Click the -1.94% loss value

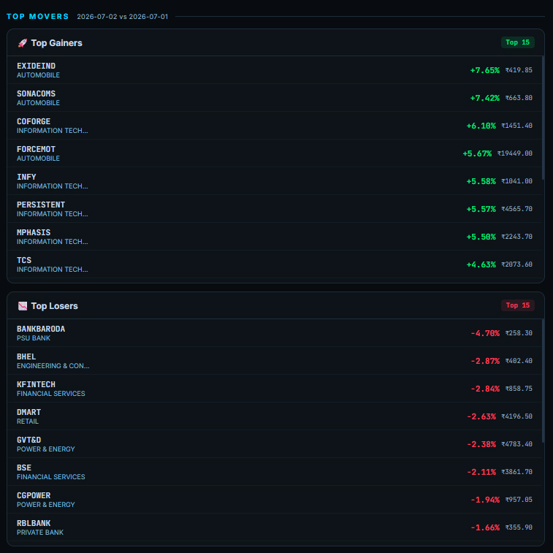pyautogui.click(x=485, y=500)
